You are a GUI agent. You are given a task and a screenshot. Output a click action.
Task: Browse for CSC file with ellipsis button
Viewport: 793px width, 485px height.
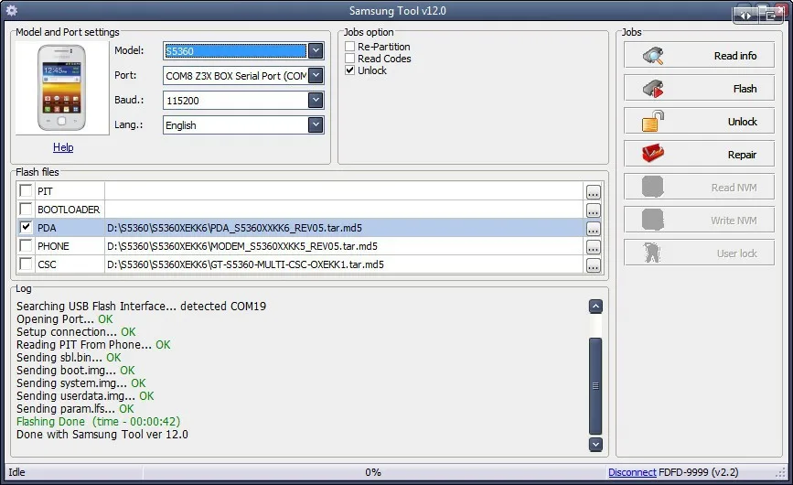[x=594, y=265]
